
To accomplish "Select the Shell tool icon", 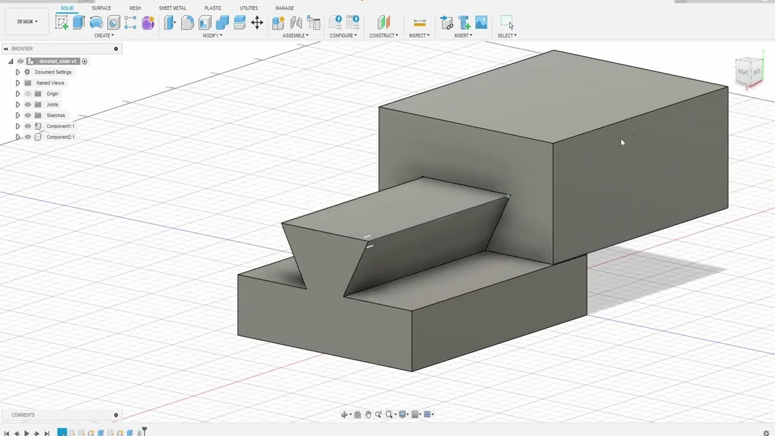I will 205,23.
